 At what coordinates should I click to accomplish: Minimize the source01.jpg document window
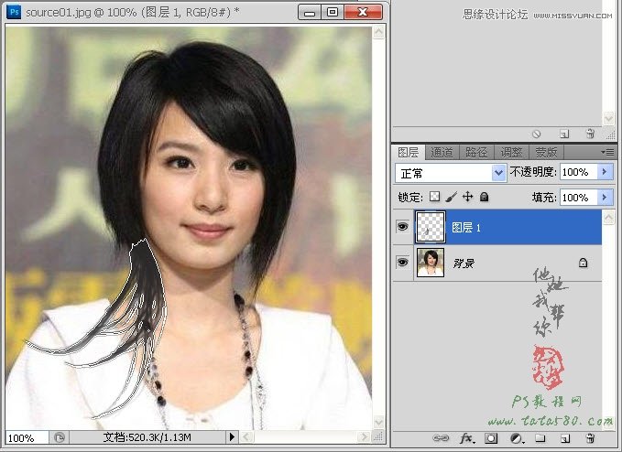click(x=309, y=12)
